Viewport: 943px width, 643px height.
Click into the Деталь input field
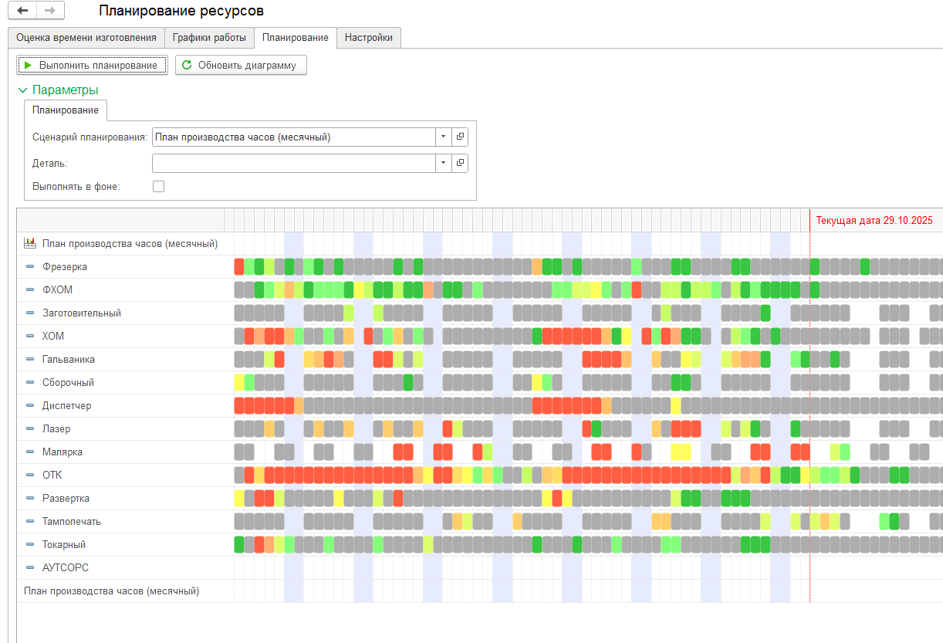pos(293,163)
